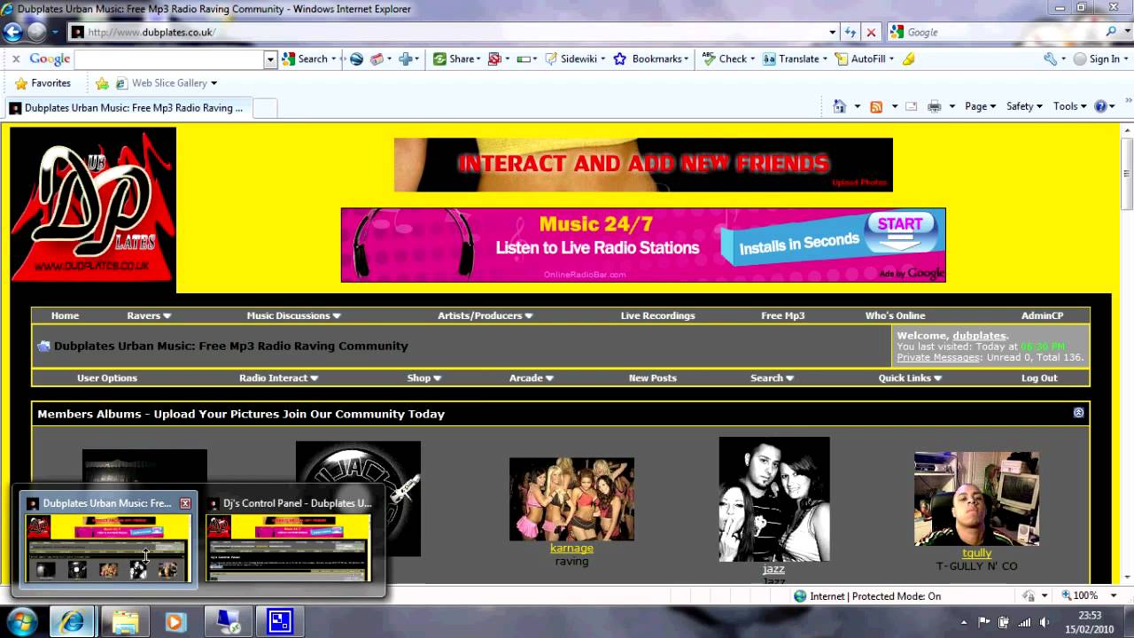Click the Who's Online link
Screen dimensions: 1134x638
[x=895, y=315]
